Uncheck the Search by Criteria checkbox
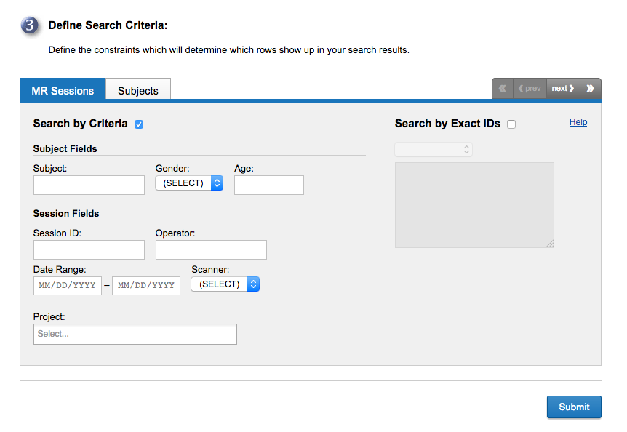Viewport: 627px width, 432px height. [x=139, y=124]
